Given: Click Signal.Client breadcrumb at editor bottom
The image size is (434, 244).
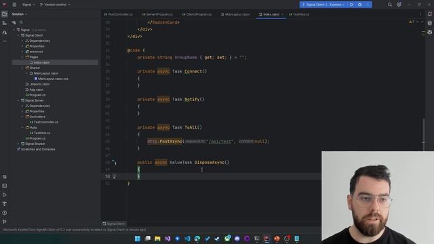Looking at the screenshot, I should pyautogui.click(x=114, y=224).
